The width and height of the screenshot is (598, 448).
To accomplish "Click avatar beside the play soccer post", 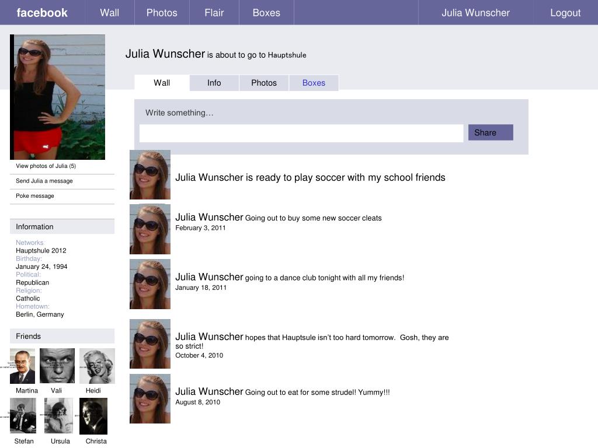I will (150, 174).
